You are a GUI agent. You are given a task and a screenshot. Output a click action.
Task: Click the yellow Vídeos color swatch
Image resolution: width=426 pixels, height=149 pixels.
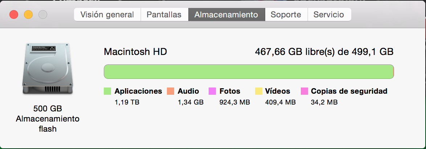point(259,91)
